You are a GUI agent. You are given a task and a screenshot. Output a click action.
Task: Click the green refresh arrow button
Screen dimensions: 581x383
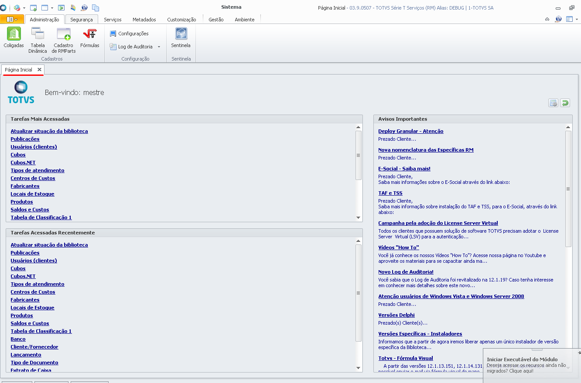pos(565,103)
